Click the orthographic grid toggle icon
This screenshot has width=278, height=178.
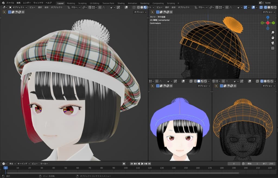click(x=273, y=48)
